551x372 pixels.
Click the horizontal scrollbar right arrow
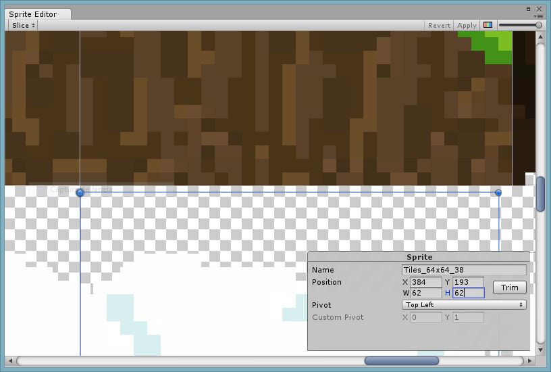tap(530, 361)
